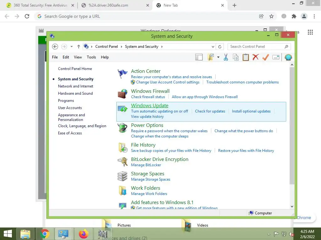Open the Edit menu
The image size is (321, 240).
(x=66, y=57)
